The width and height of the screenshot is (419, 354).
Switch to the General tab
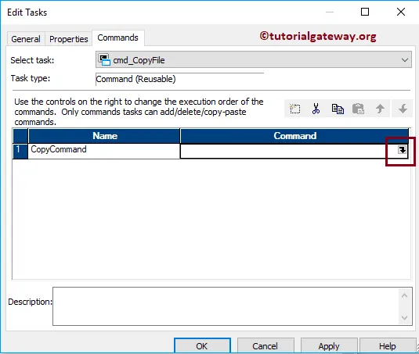(x=26, y=39)
